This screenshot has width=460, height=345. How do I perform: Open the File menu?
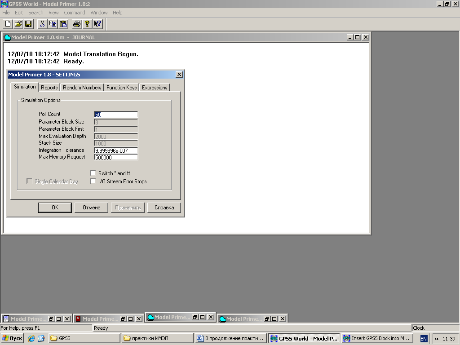click(x=6, y=13)
